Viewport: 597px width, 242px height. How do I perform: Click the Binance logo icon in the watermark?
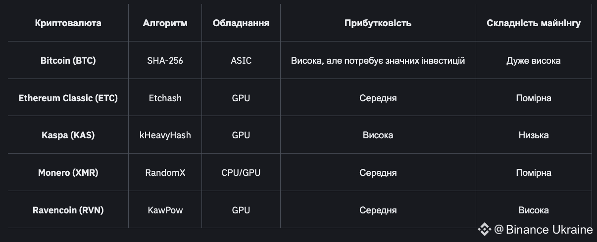coord(484,229)
